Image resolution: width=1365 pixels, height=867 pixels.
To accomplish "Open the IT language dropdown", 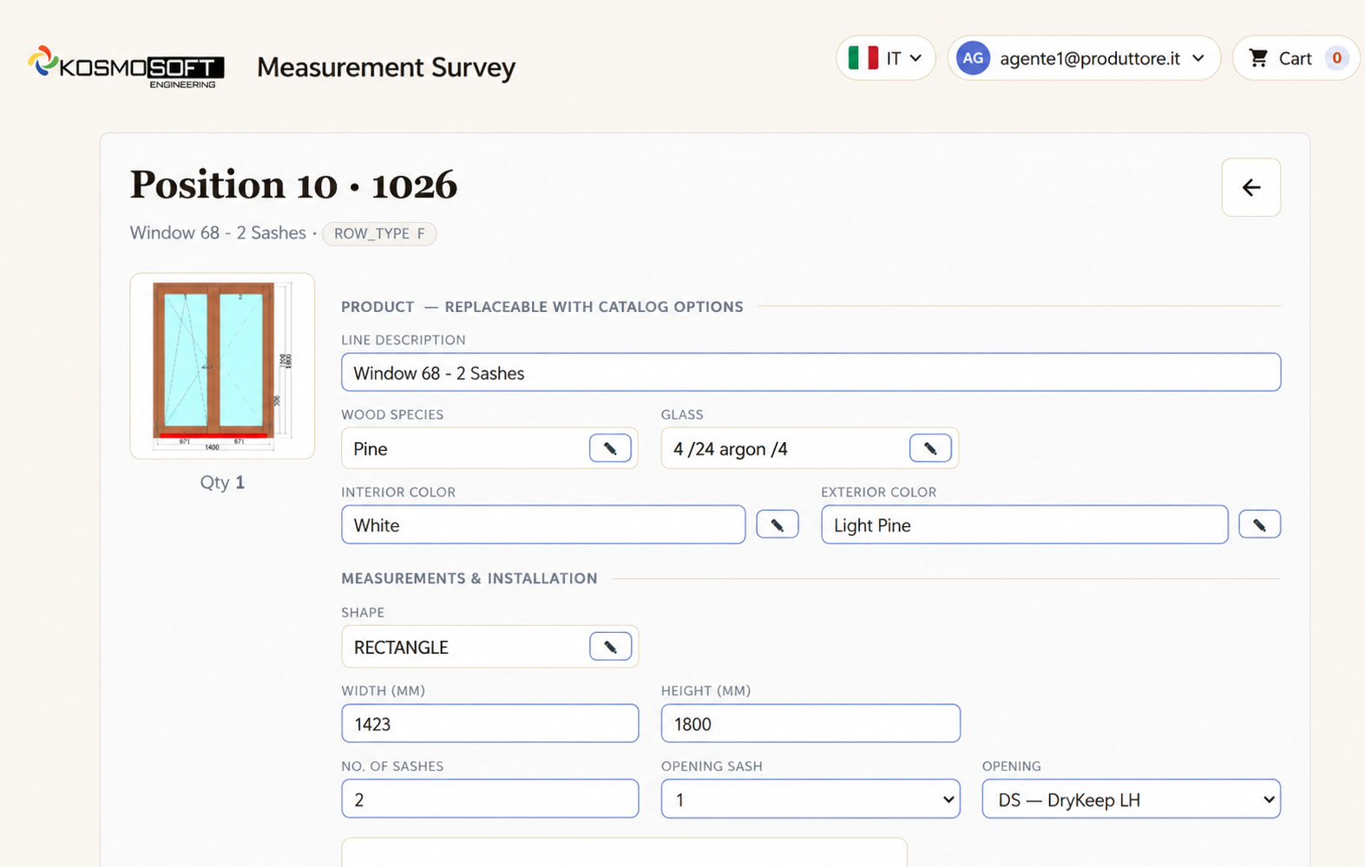I will tap(886, 58).
